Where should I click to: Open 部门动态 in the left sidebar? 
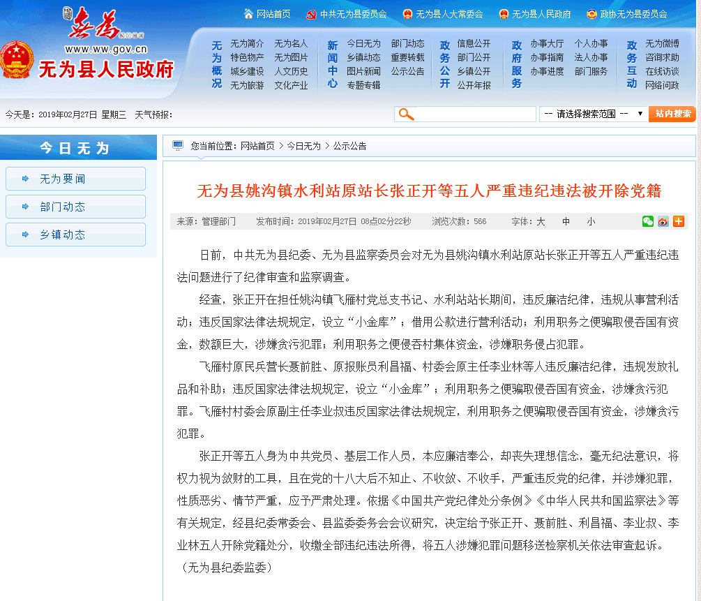point(75,207)
